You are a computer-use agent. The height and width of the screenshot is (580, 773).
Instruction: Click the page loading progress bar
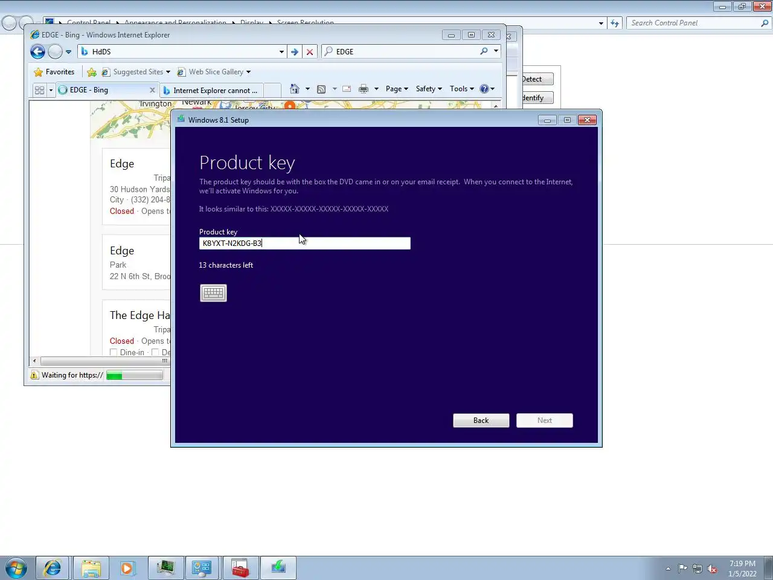point(135,375)
